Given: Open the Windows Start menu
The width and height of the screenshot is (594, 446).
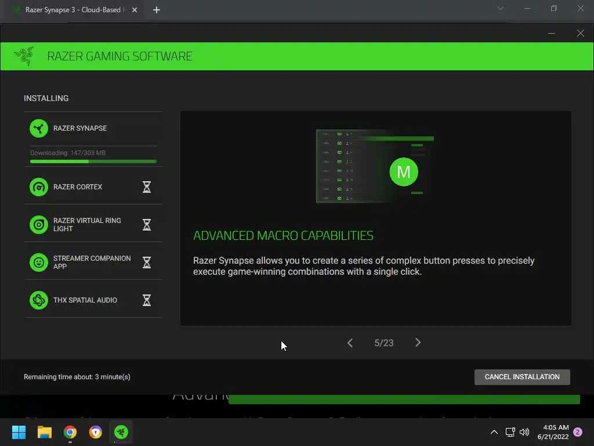Looking at the screenshot, I should (19, 432).
